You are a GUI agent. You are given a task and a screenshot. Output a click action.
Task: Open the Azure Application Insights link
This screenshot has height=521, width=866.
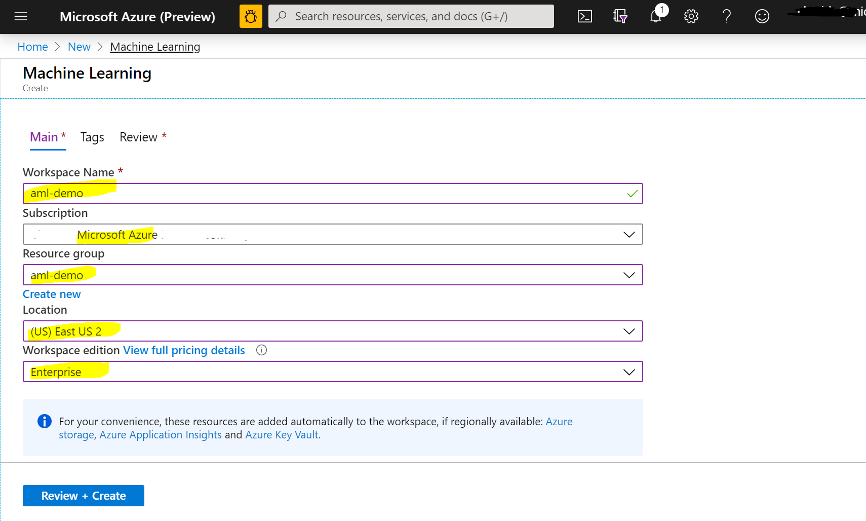point(161,435)
